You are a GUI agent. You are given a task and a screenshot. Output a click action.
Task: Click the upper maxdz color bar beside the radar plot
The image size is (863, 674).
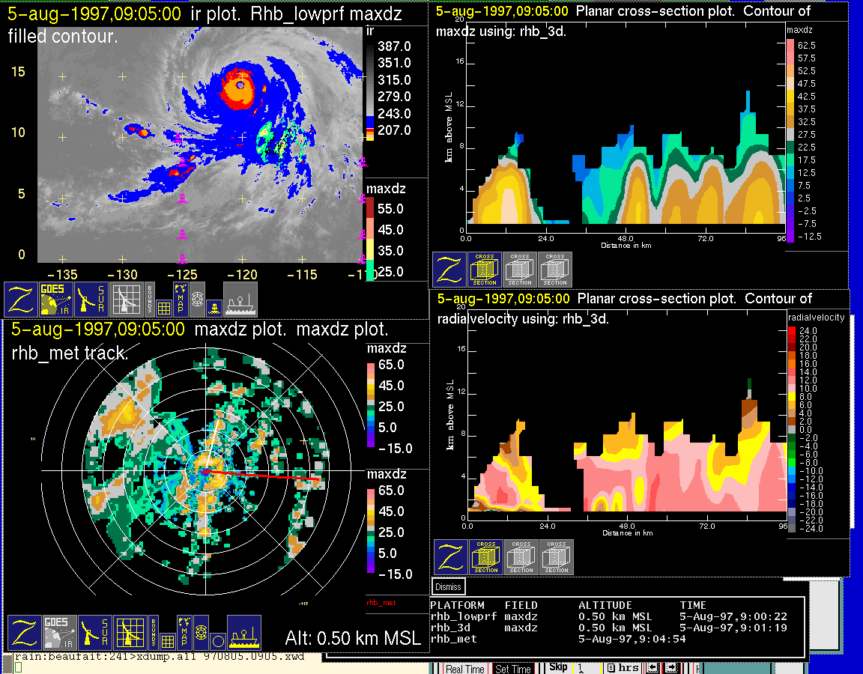pos(370,406)
